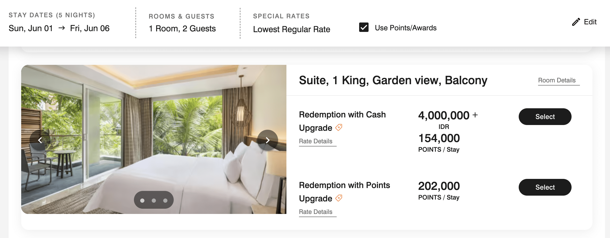Open Room Details for the Garden view suite

(557, 80)
